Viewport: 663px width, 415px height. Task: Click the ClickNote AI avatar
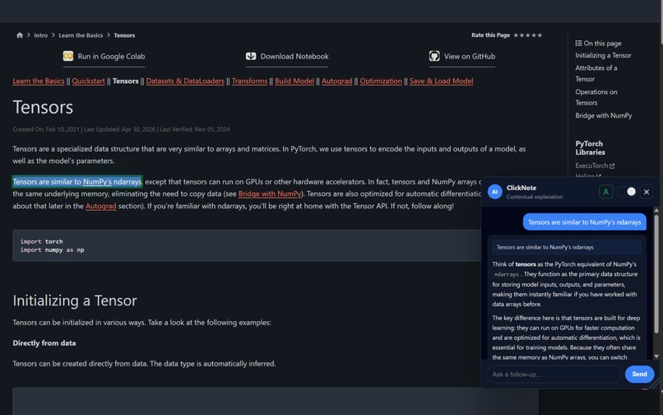coord(494,192)
